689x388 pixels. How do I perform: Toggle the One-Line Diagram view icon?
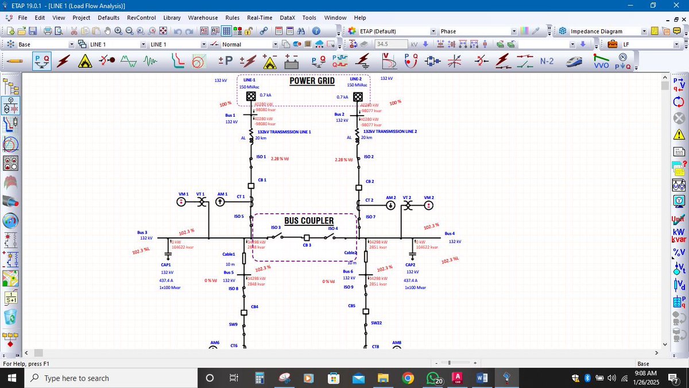(x=10, y=106)
